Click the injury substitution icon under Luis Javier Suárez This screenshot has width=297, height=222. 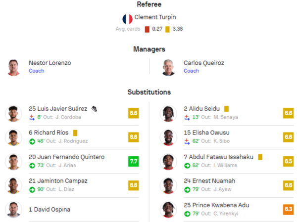(32, 117)
